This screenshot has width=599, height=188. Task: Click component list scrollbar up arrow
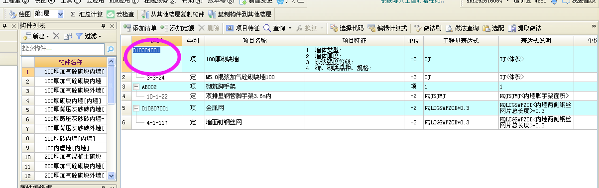(111, 62)
